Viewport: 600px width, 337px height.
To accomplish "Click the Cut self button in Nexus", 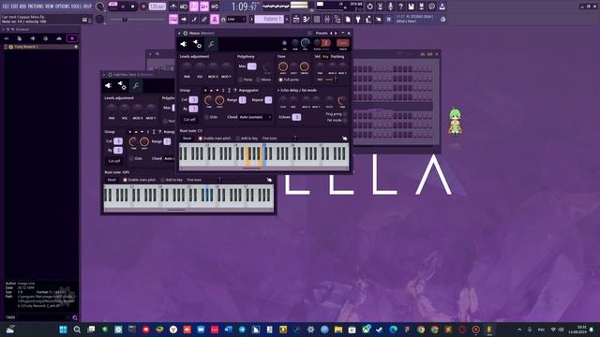I will (189, 119).
